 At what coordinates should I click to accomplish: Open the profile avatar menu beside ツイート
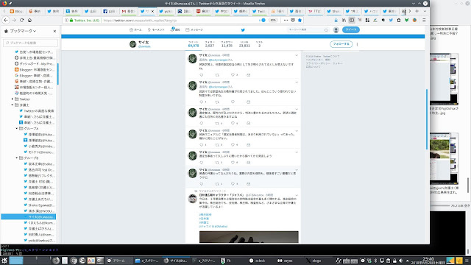click(336, 29)
